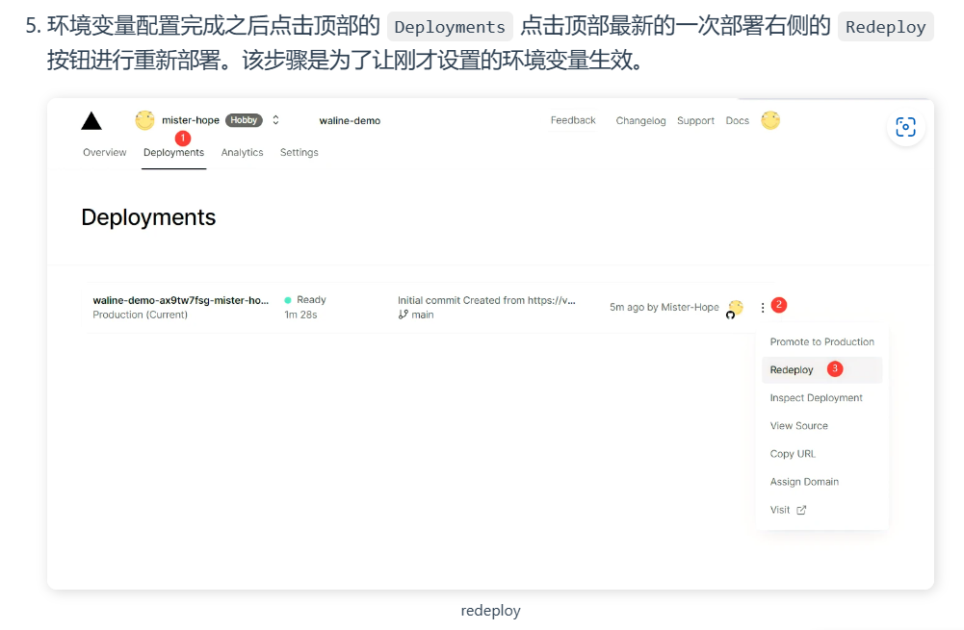
Task: Click the Redeploy inline code in the instructions
Action: pos(886,27)
